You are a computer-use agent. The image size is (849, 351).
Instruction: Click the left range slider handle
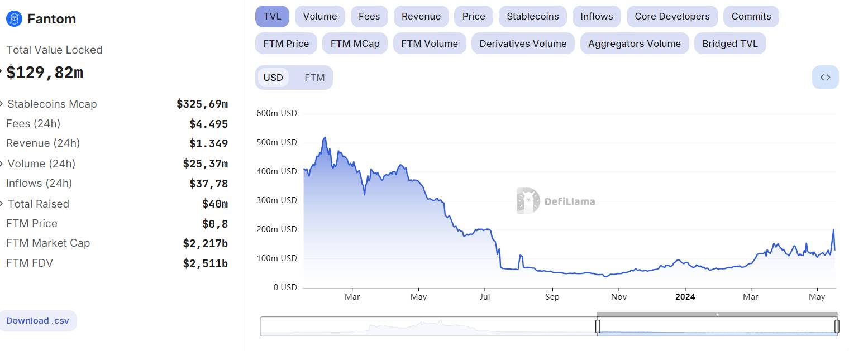pyautogui.click(x=598, y=326)
